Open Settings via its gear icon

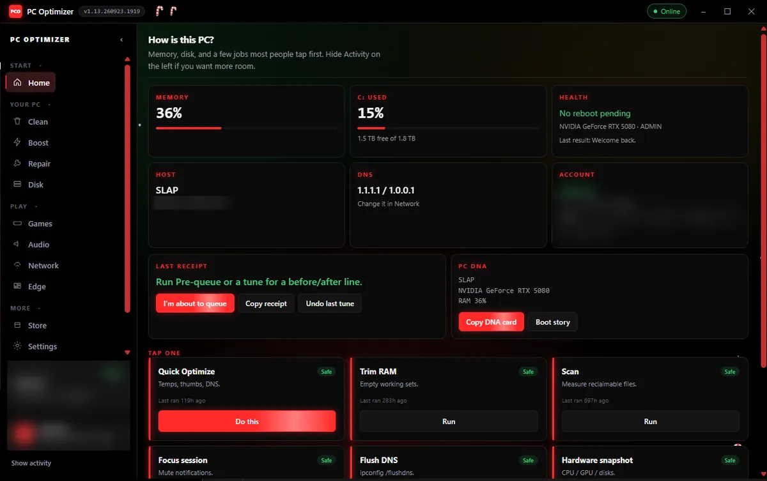[x=17, y=346]
